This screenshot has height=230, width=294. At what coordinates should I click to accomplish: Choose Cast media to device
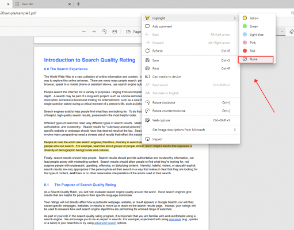pyautogui.click(x=191, y=76)
